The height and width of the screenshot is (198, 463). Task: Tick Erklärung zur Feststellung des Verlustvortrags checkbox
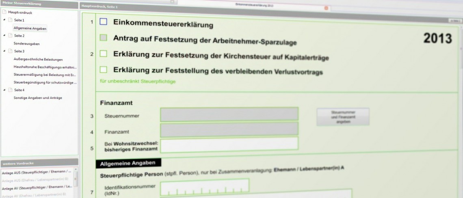click(103, 70)
